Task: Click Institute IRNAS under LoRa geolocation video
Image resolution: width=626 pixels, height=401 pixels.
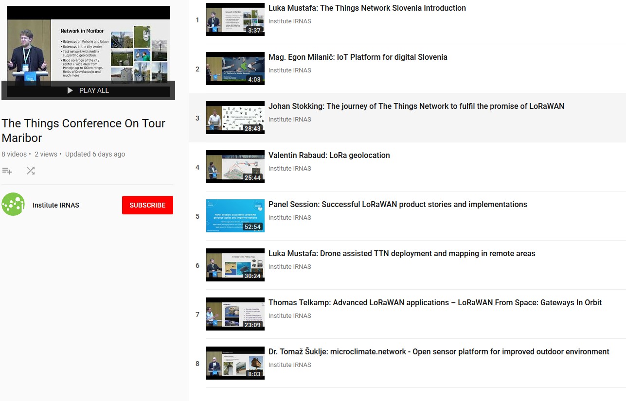Action: [290, 169]
